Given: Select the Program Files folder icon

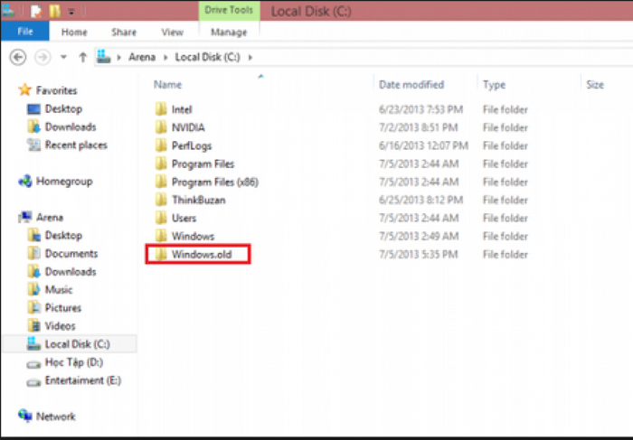Looking at the screenshot, I should pyautogui.click(x=161, y=164).
